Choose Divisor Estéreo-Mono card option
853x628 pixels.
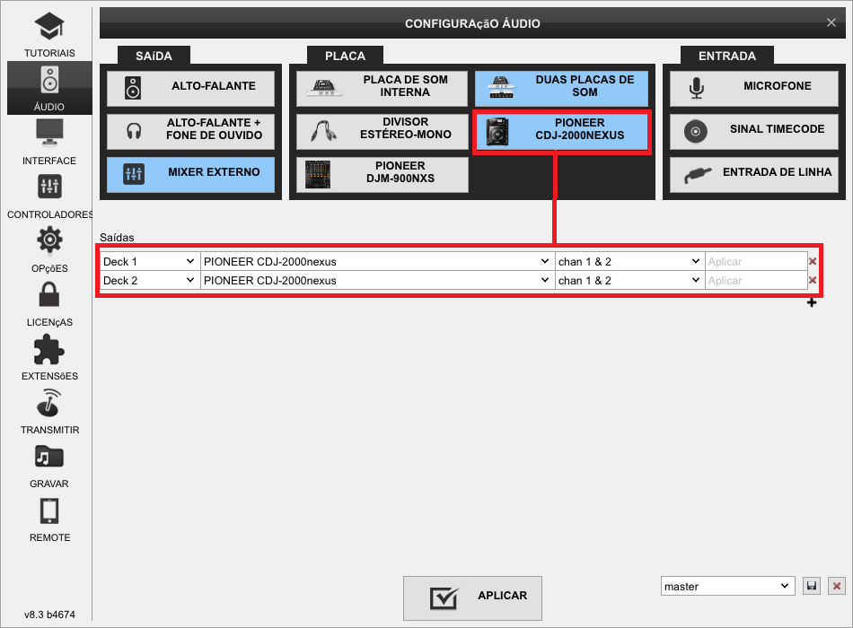(382, 132)
